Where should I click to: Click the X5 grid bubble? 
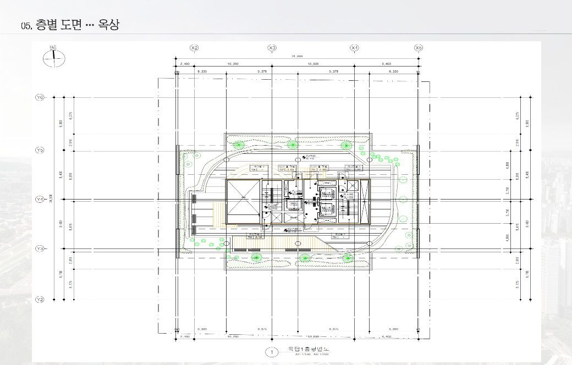click(x=419, y=48)
